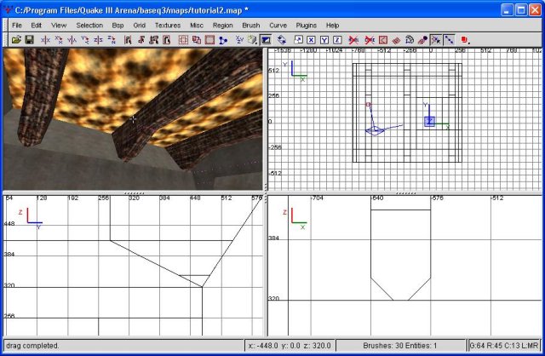Open the Textures menu
545x356 pixels.
pos(168,26)
